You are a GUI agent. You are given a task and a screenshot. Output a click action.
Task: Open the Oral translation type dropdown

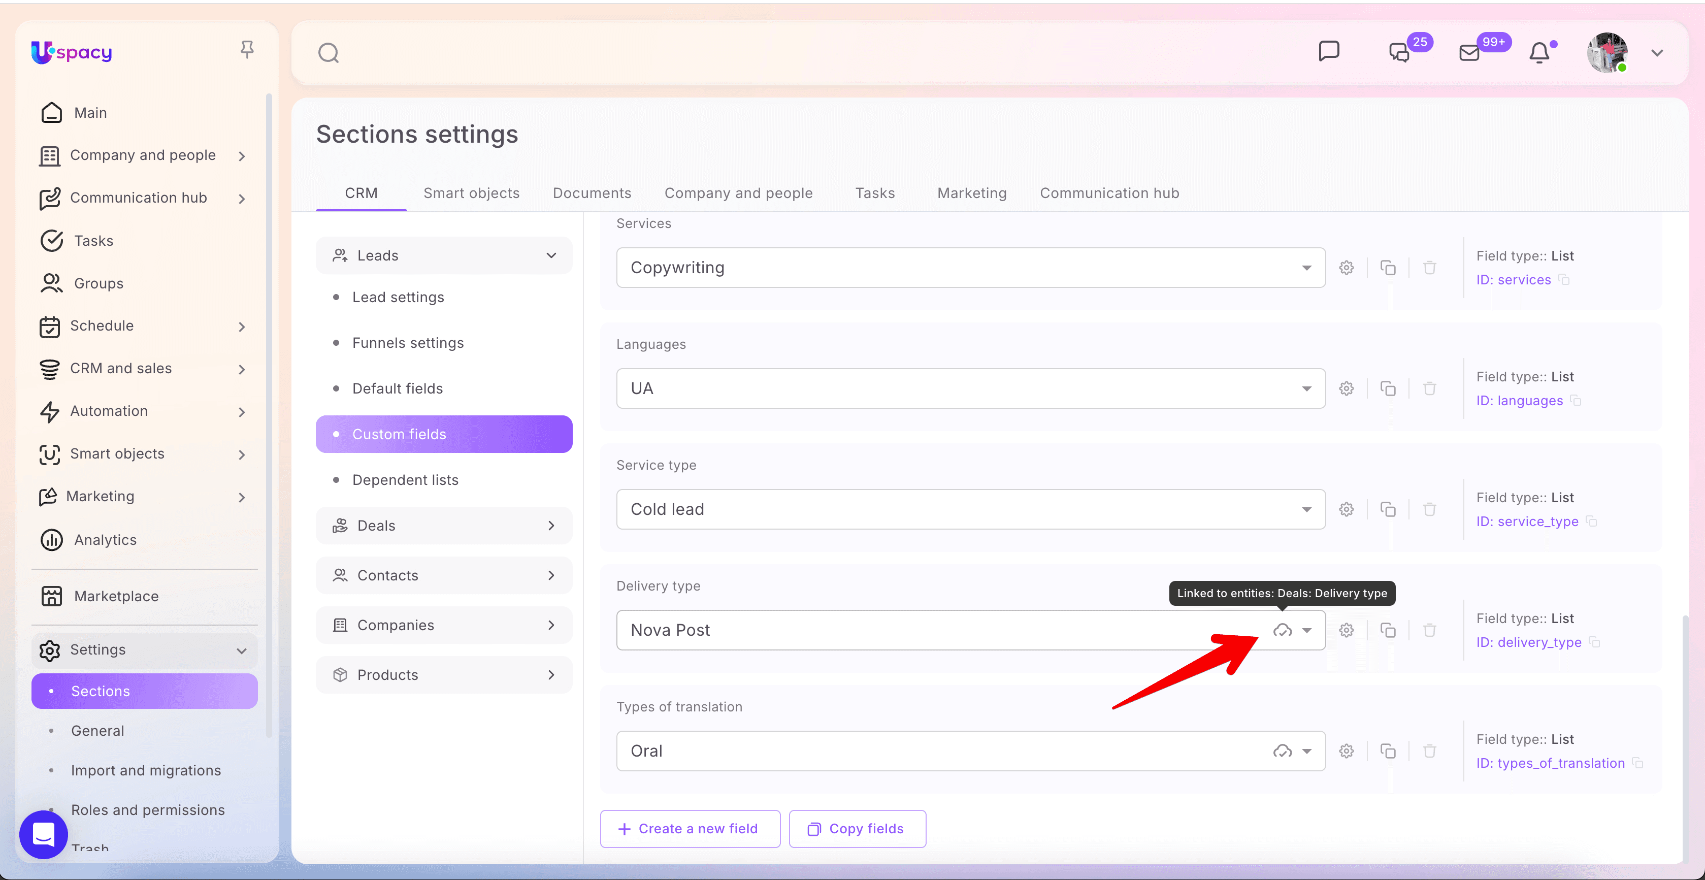coord(970,751)
